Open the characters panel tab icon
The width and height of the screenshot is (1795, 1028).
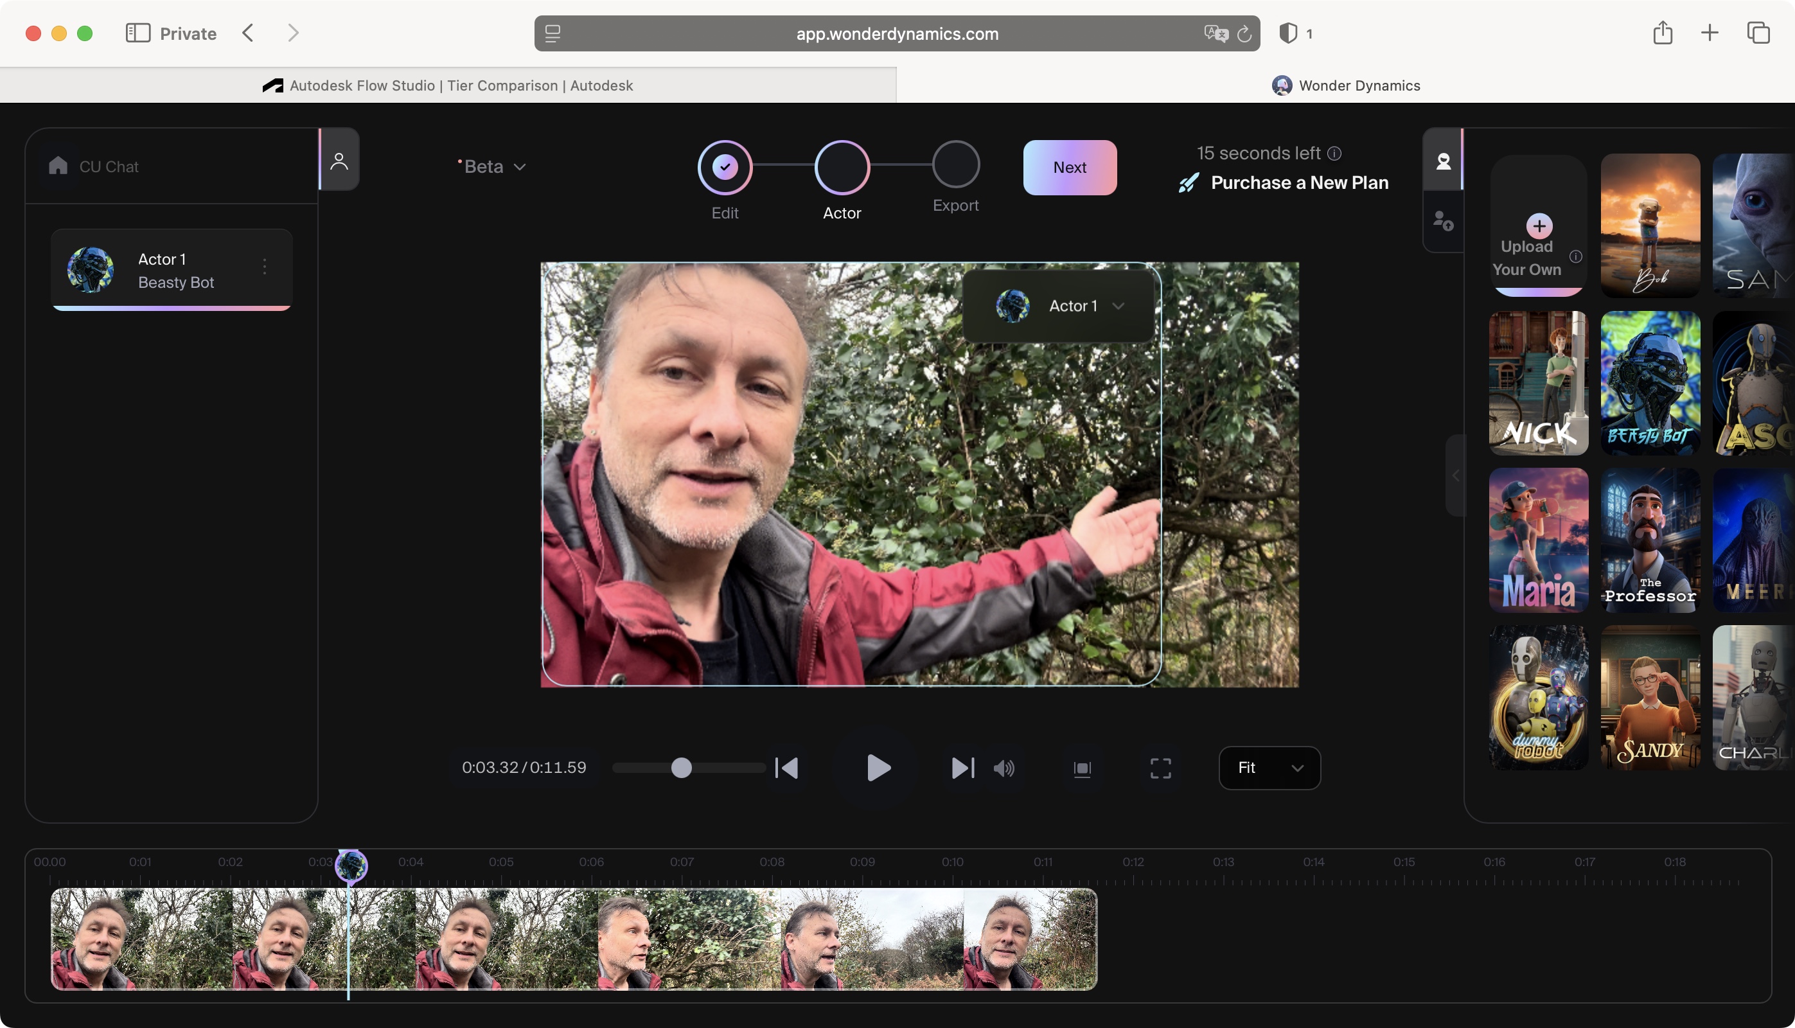click(1443, 162)
